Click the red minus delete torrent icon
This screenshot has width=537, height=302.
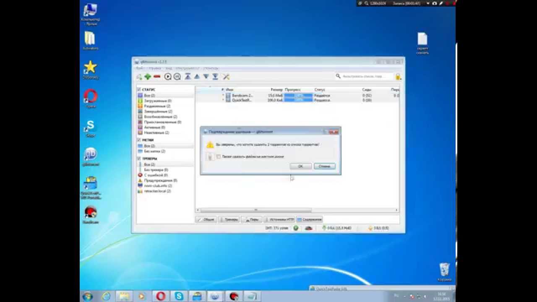tap(157, 77)
